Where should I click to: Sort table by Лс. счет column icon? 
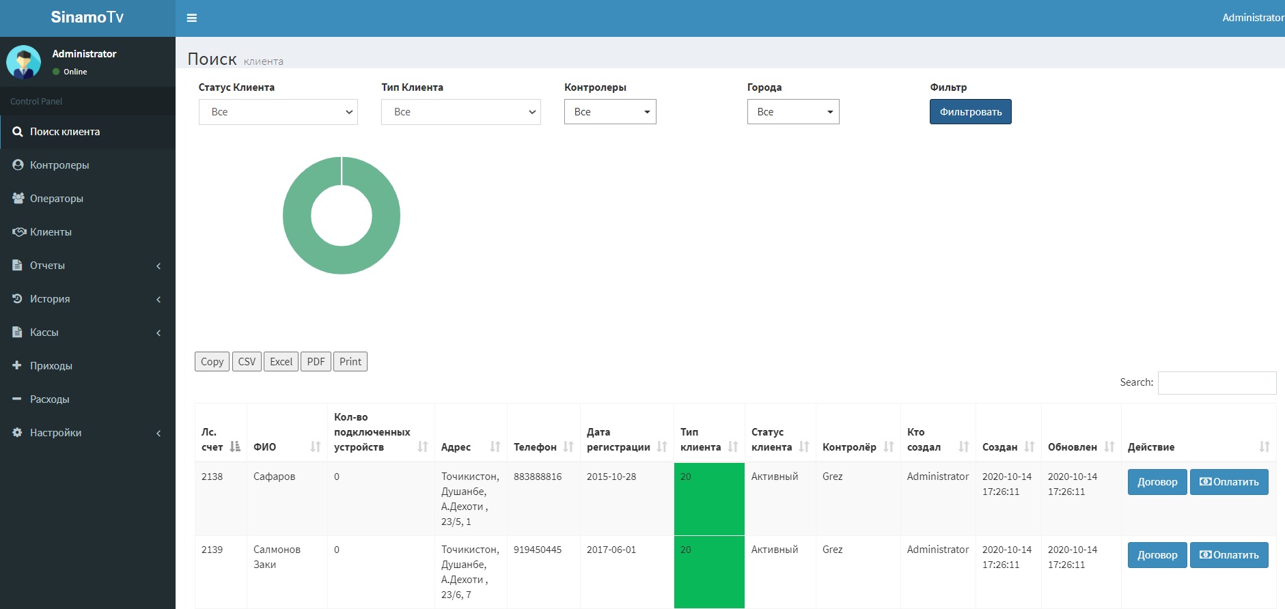click(x=235, y=447)
